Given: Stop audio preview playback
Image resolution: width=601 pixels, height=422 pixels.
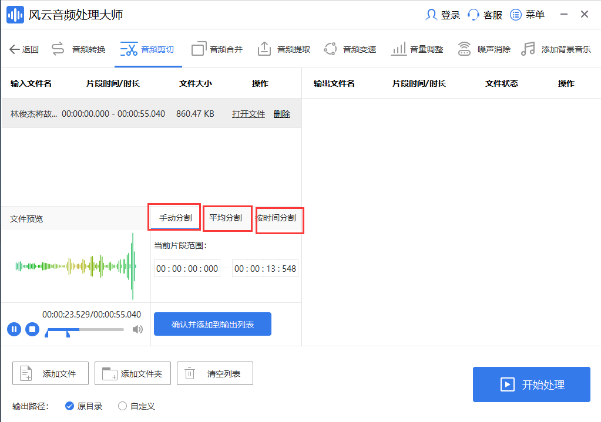Looking at the screenshot, I should [32, 329].
